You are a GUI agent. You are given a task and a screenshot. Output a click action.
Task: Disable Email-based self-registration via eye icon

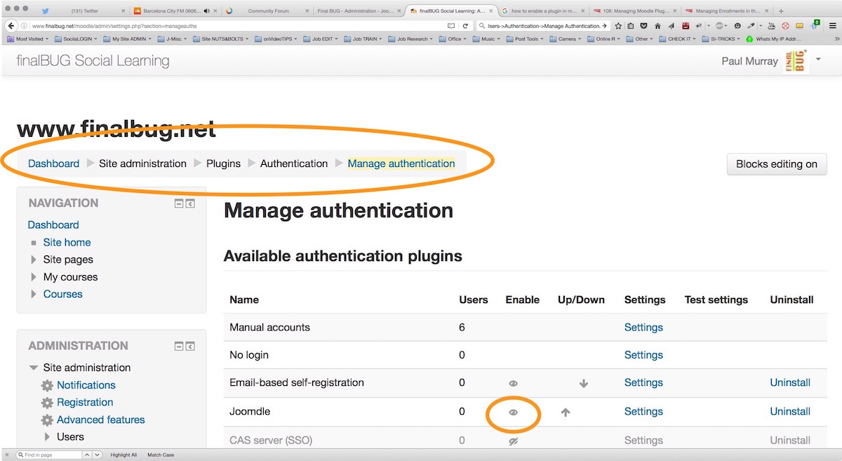tap(513, 384)
